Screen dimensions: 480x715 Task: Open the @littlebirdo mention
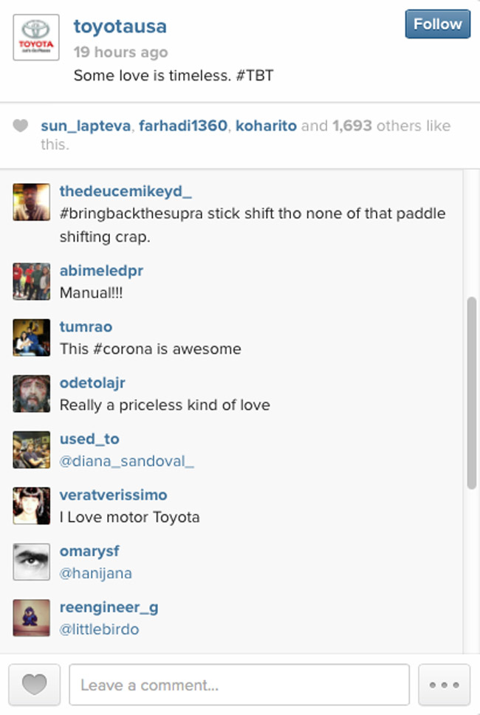[99, 629]
